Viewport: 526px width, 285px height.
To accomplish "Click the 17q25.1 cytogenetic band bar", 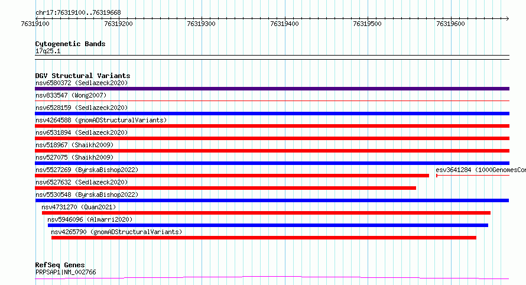I will point(272,57).
